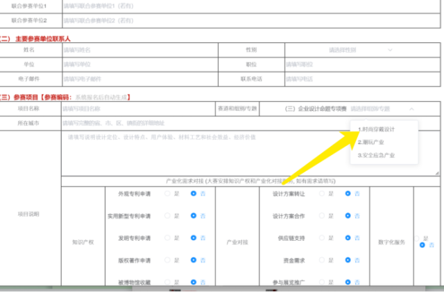Select 是 for 实用新型专利申请

coord(167,216)
